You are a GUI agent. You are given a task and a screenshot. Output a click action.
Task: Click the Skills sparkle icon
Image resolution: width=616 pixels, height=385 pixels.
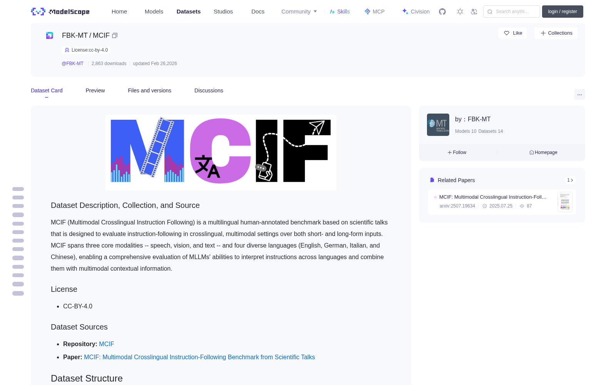[x=332, y=12]
